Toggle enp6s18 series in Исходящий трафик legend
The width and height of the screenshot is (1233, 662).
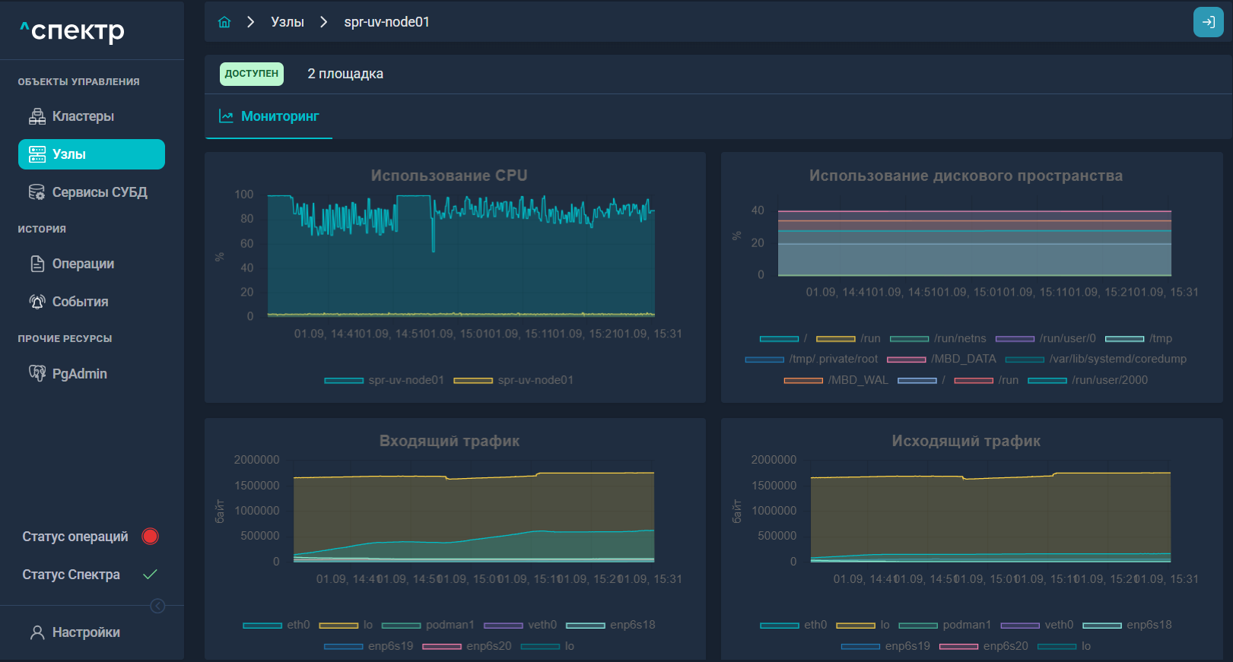pos(1127,625)
